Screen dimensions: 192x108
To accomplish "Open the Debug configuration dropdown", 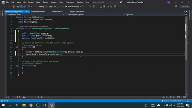I will 43,6.
